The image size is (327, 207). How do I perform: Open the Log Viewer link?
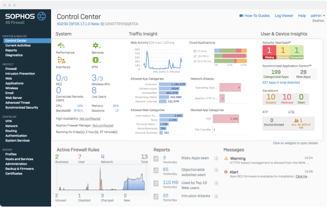tap(284, 16)
